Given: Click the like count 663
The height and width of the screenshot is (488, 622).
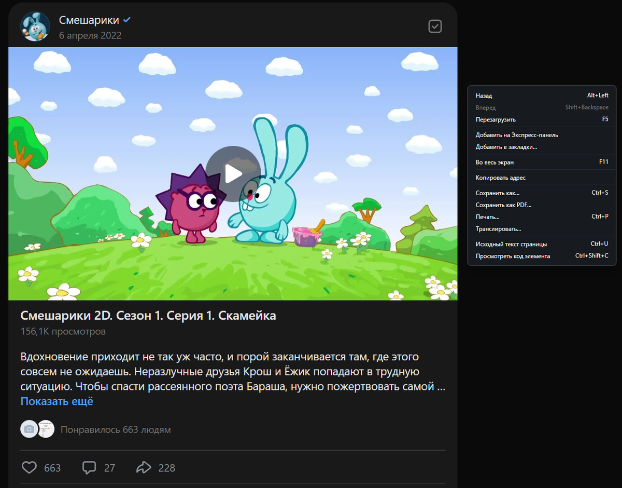Looking at the screenshot, I should (x=52, y=468).
